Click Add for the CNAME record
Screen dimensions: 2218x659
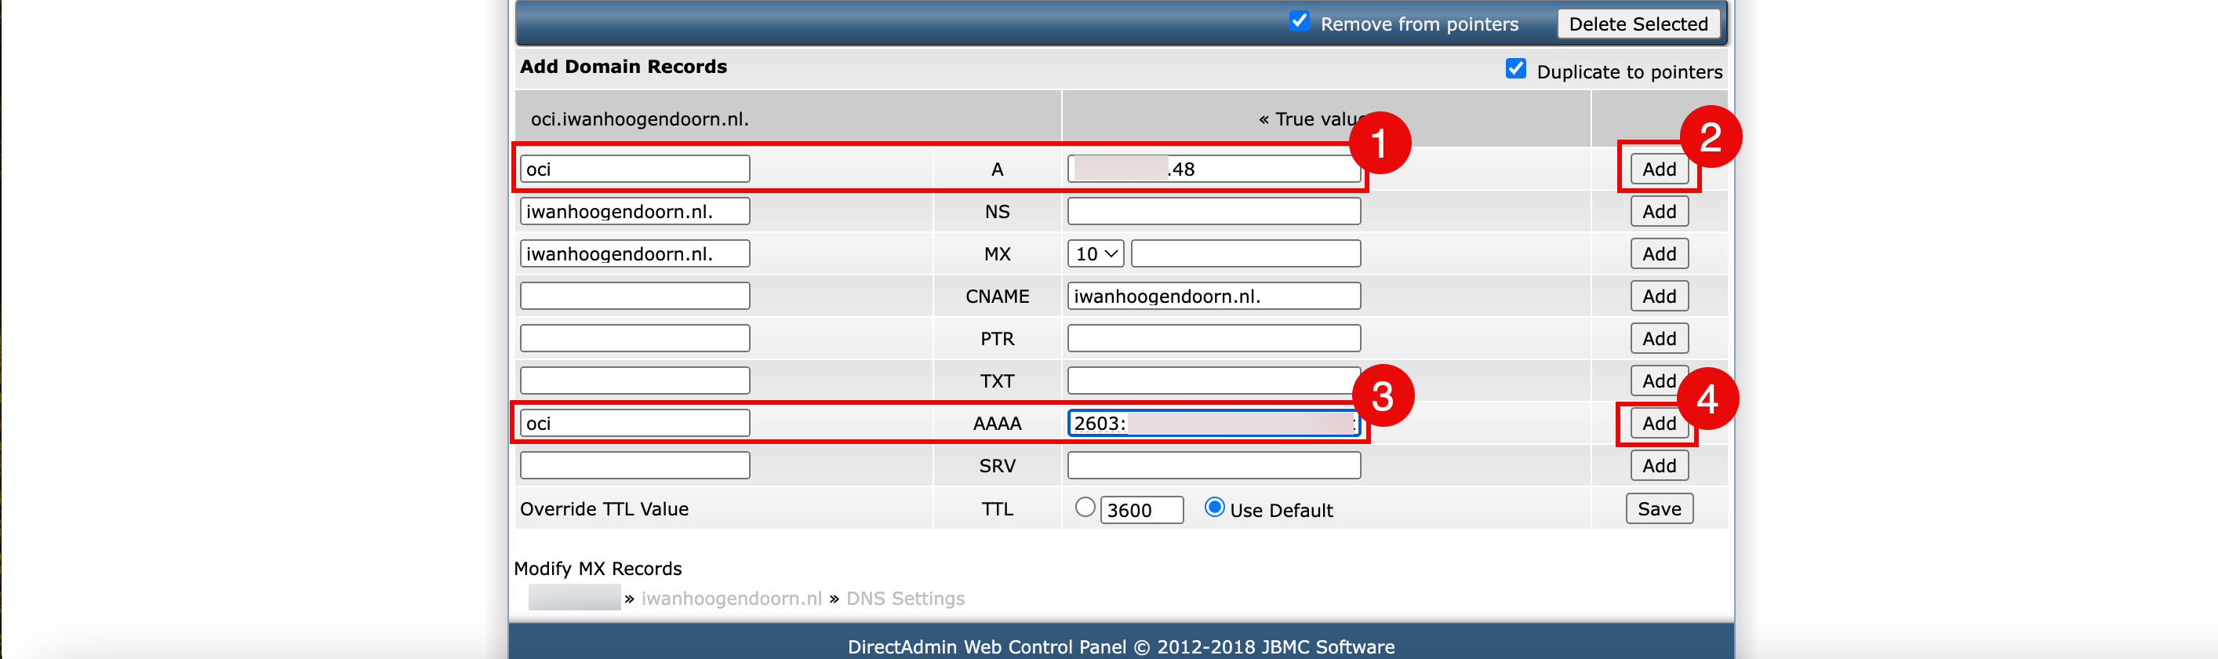click(1658, 297)
